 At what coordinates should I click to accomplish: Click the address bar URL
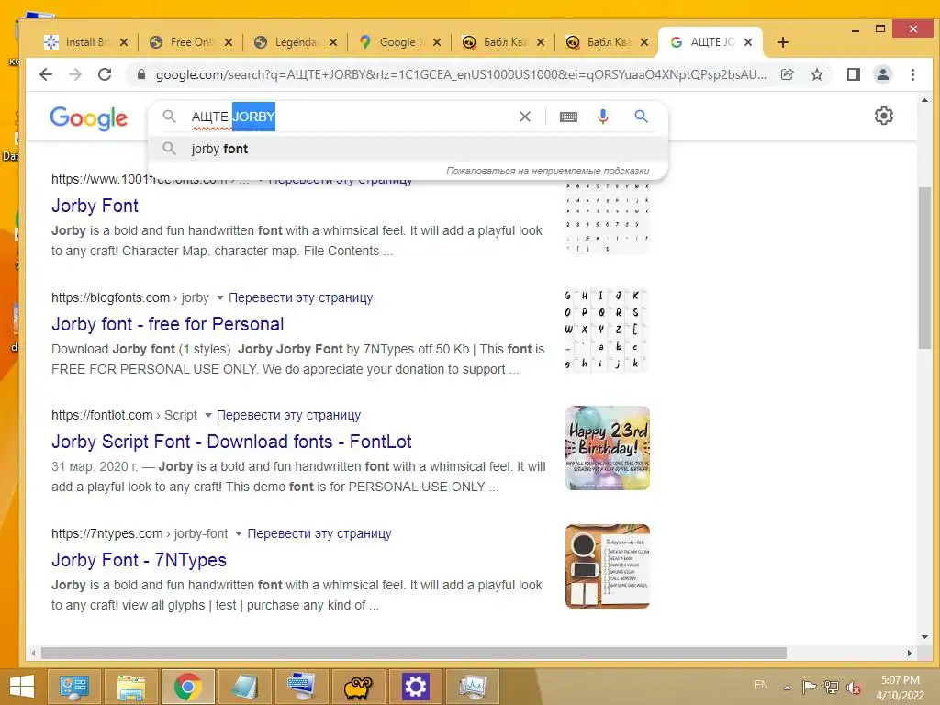(461, 74)
